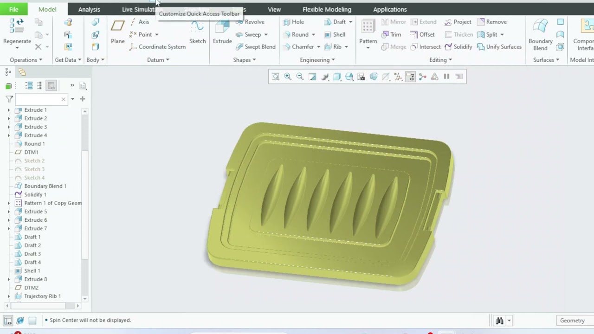
Task: Click the Remove surface tool
Action: coord(491,22)
